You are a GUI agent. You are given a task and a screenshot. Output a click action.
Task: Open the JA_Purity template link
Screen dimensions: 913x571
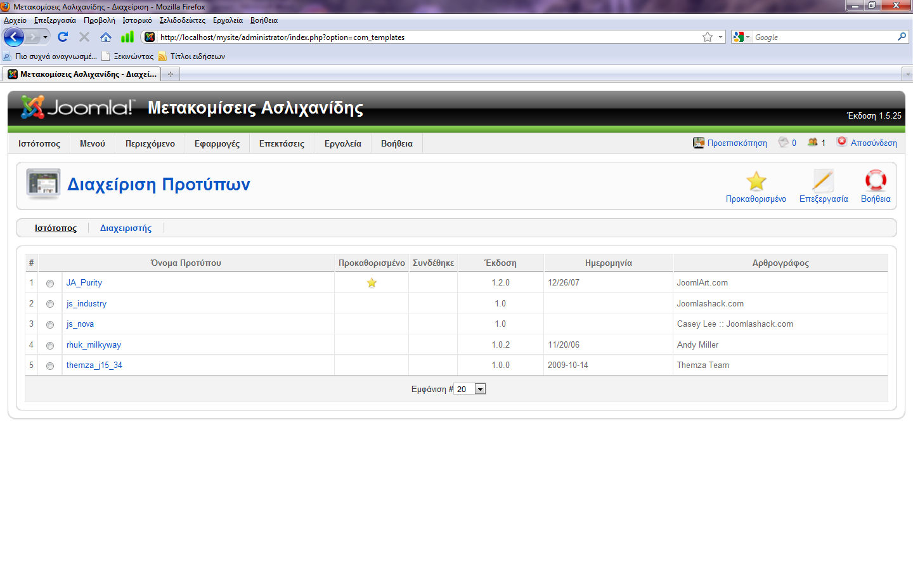pyautogui.click(x=84, y=283)
